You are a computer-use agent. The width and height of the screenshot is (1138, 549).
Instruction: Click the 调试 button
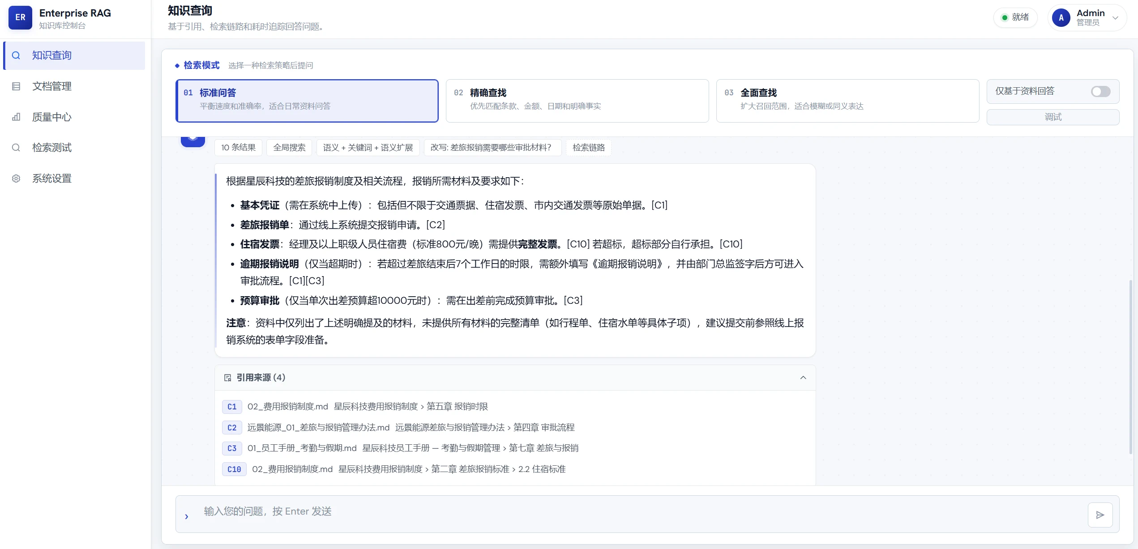[1053, 117]
